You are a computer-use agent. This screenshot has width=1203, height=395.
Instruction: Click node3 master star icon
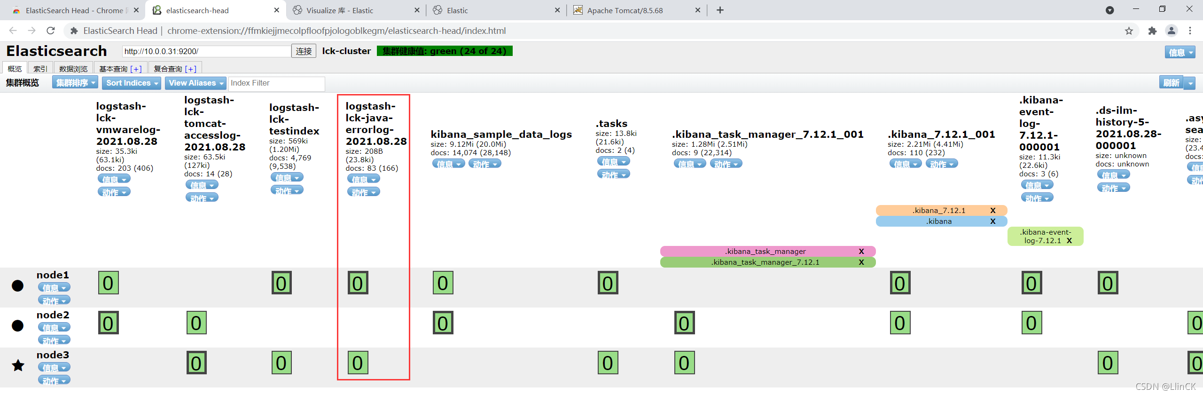click(x=18, y=365)
